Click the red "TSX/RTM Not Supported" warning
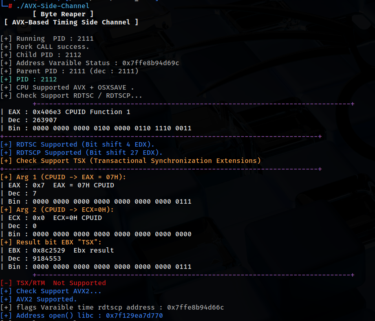 53,283
